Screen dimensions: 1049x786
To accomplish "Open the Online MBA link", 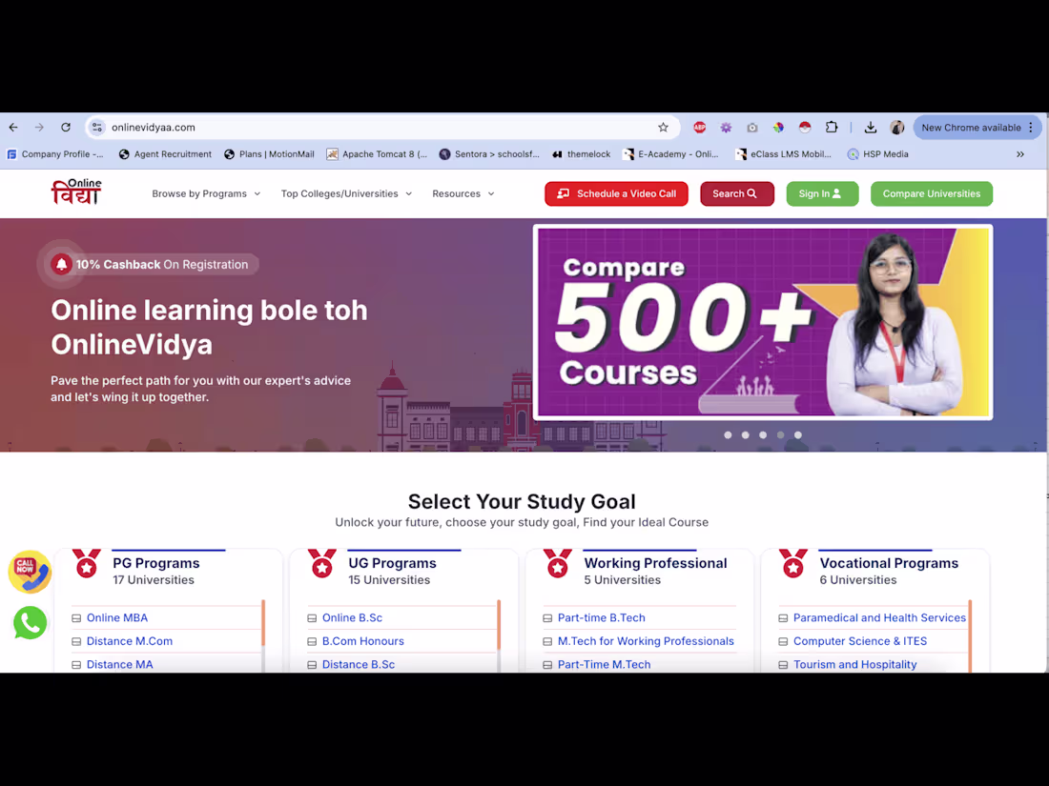I will [119, 617].
